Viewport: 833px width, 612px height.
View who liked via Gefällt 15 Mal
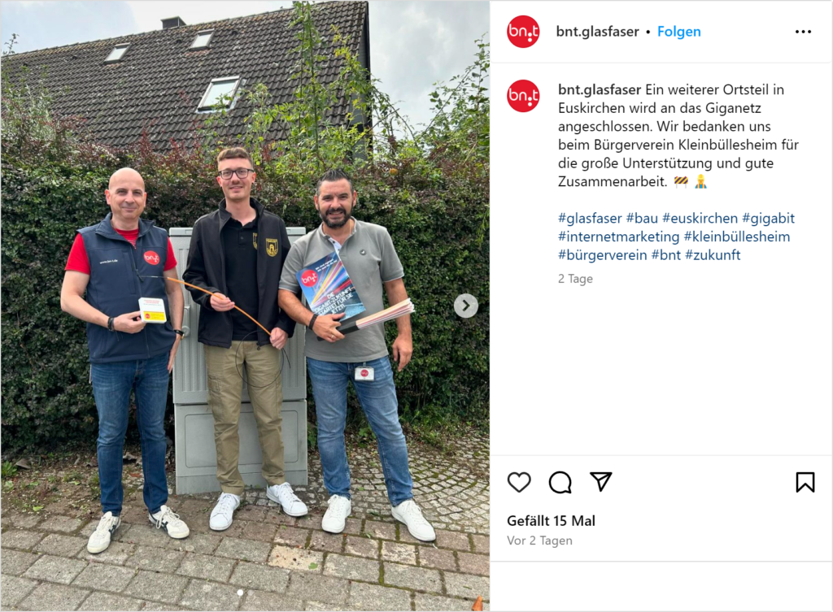[x=551, y=521]
